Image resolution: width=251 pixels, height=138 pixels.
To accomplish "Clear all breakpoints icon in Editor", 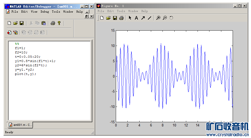I will click(16, 32).
